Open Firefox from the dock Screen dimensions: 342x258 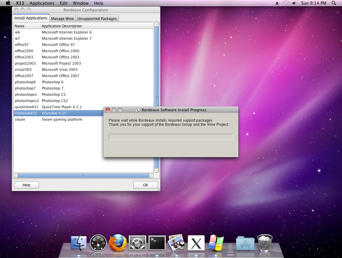(x=118, y=243)
